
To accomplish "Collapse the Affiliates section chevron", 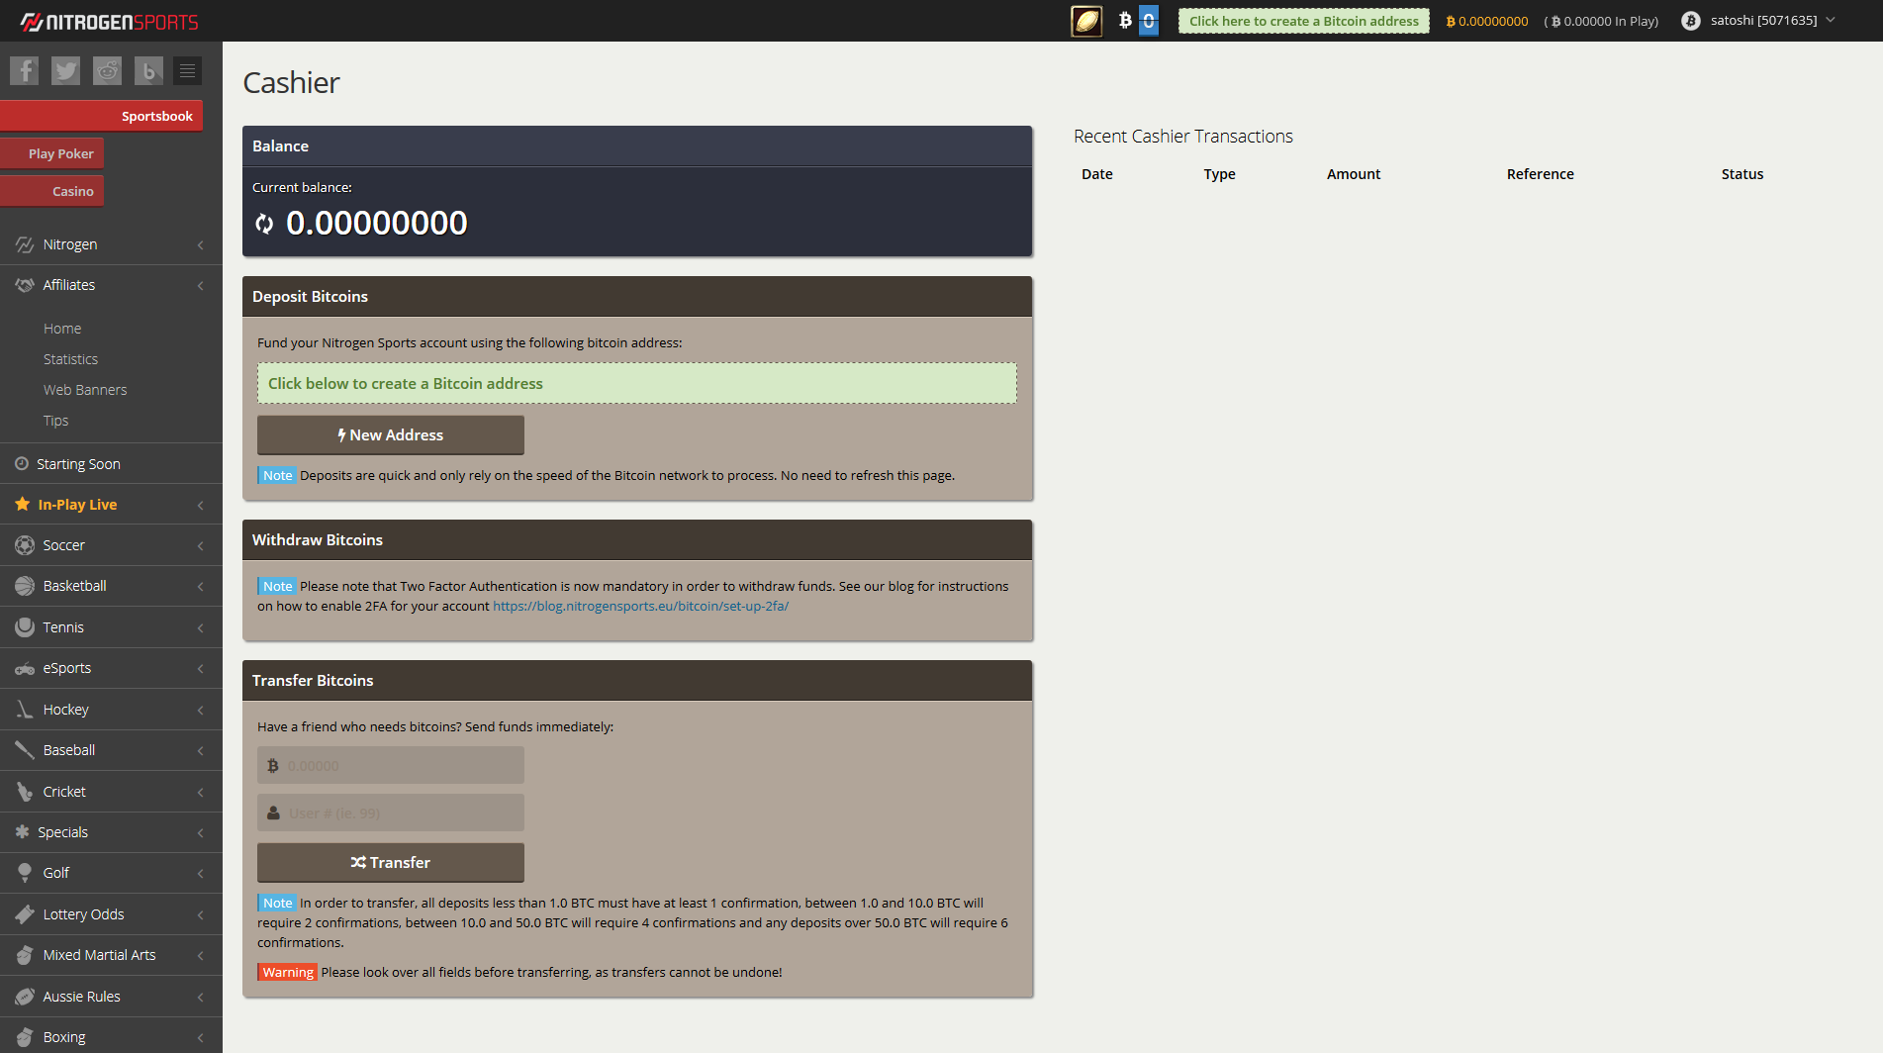I will tap(201, 285).
